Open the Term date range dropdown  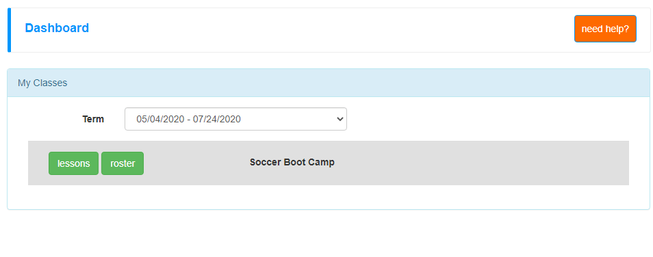[235, 119]
